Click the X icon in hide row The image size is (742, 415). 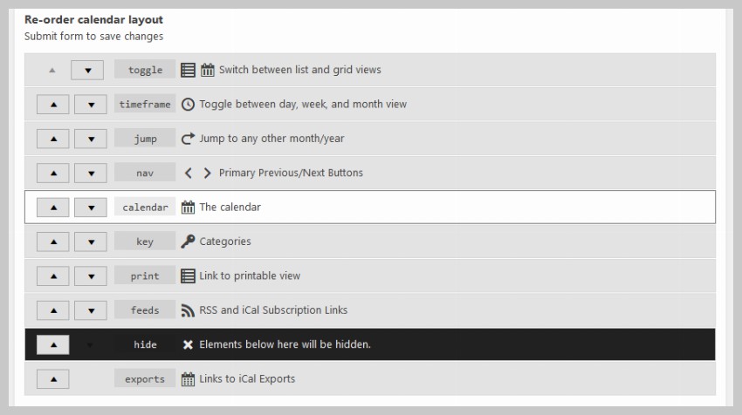(x=188, y=344)
